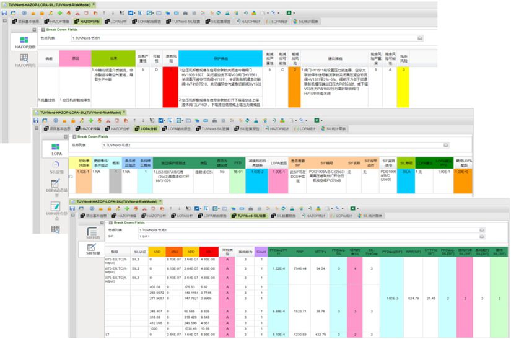Open 节点列表 dropdown in the HAZOP window
The height and width of the screenshot is (339, 511).
tap(421, 38)
